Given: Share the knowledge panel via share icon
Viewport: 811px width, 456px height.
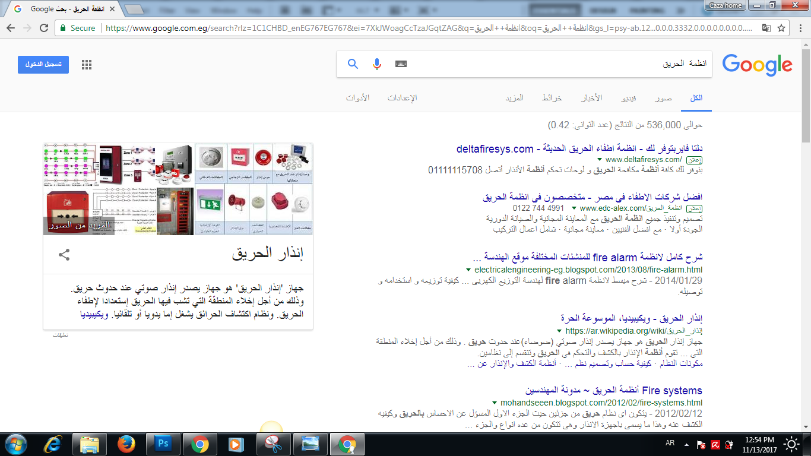Looking at the screenshot, I should click(64, 255).
